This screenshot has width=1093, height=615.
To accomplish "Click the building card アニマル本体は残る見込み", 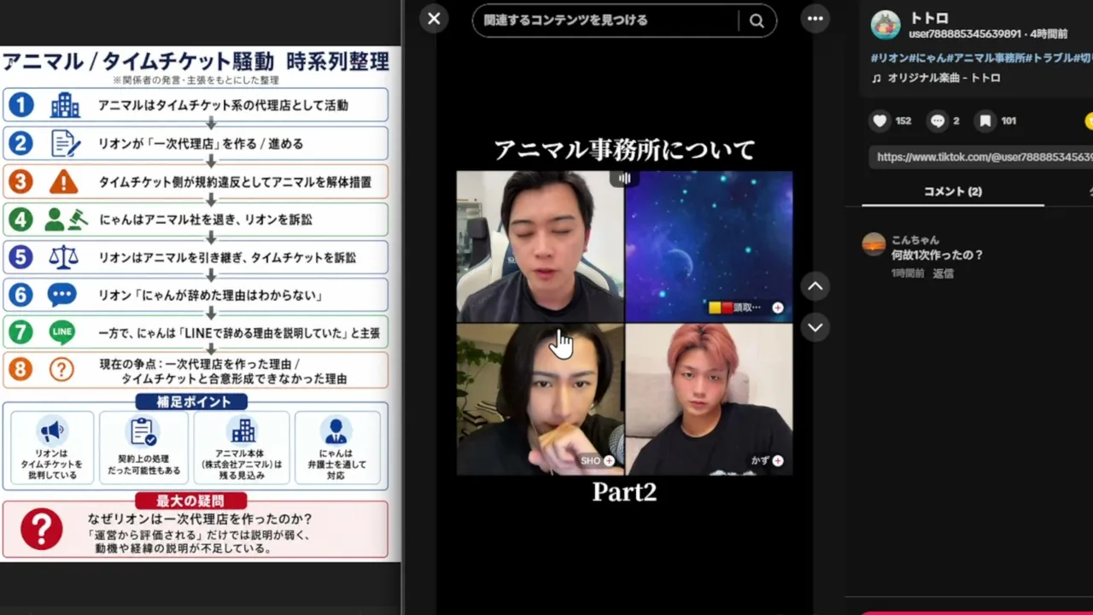I will [242, 449].
